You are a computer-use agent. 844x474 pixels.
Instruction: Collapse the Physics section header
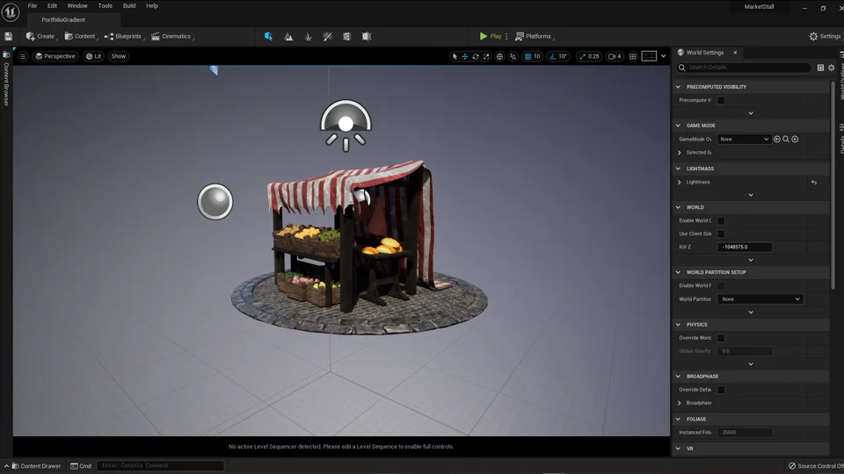(678, 325)
